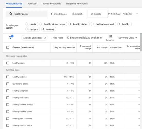Image resolution: width=142 pixels, height=129 pixels.
Task: Change the English language setting
Action: coord(77,14)
